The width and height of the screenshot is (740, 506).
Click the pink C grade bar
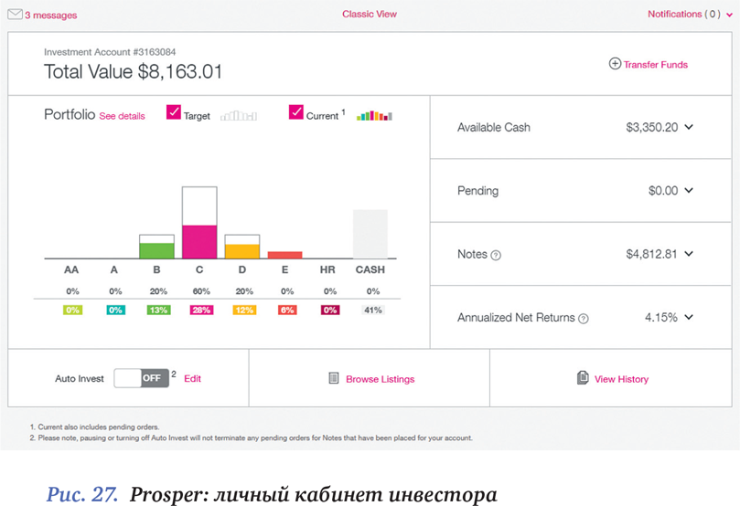coord(198,241)
